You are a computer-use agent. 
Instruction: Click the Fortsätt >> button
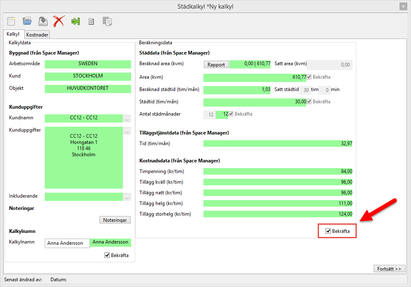[x=389, y=269]
